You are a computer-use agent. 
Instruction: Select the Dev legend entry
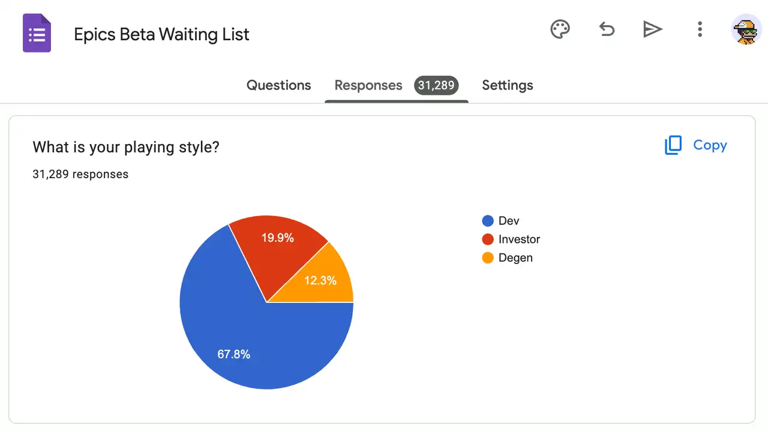pyautogui.click(x=509, y=221)
